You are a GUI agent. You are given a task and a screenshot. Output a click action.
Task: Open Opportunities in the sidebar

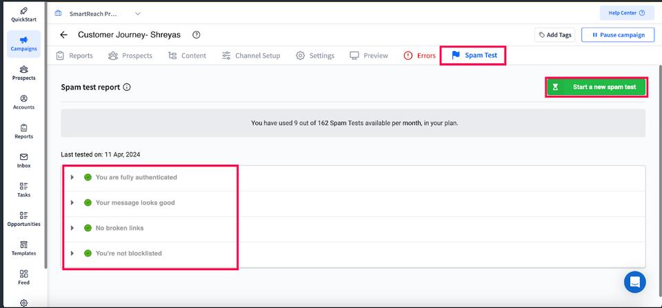23,219
